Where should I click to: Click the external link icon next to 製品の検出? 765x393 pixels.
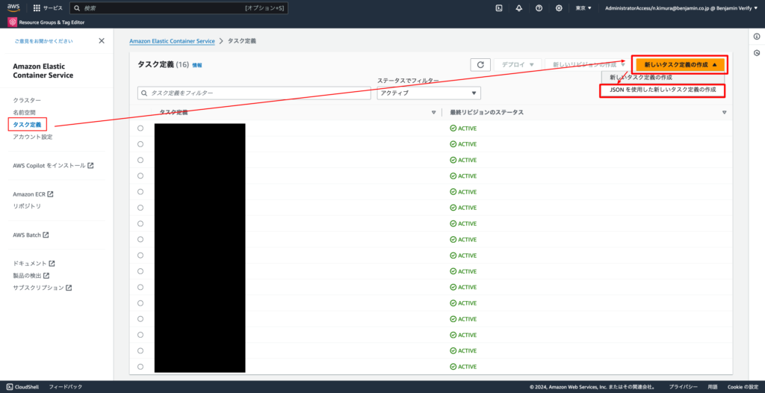(46, 276)
